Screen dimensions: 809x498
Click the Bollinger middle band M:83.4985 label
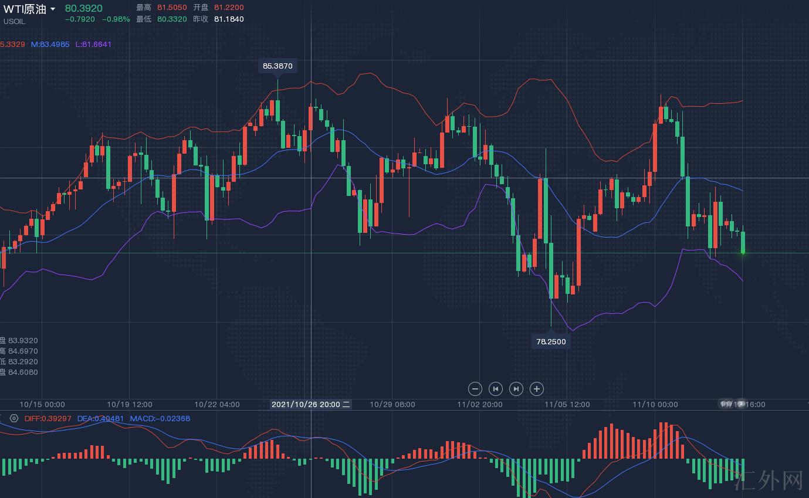[50, 44]
